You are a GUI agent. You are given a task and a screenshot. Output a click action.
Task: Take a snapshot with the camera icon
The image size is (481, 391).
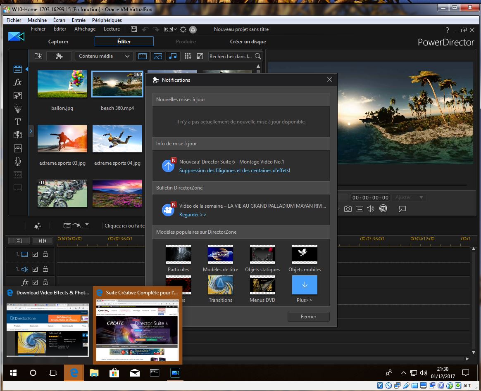[x=348, y=209]
